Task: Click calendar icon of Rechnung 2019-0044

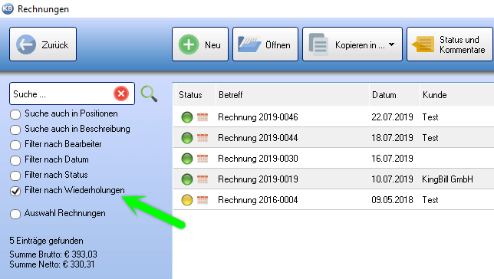Action: coord(203,138)
